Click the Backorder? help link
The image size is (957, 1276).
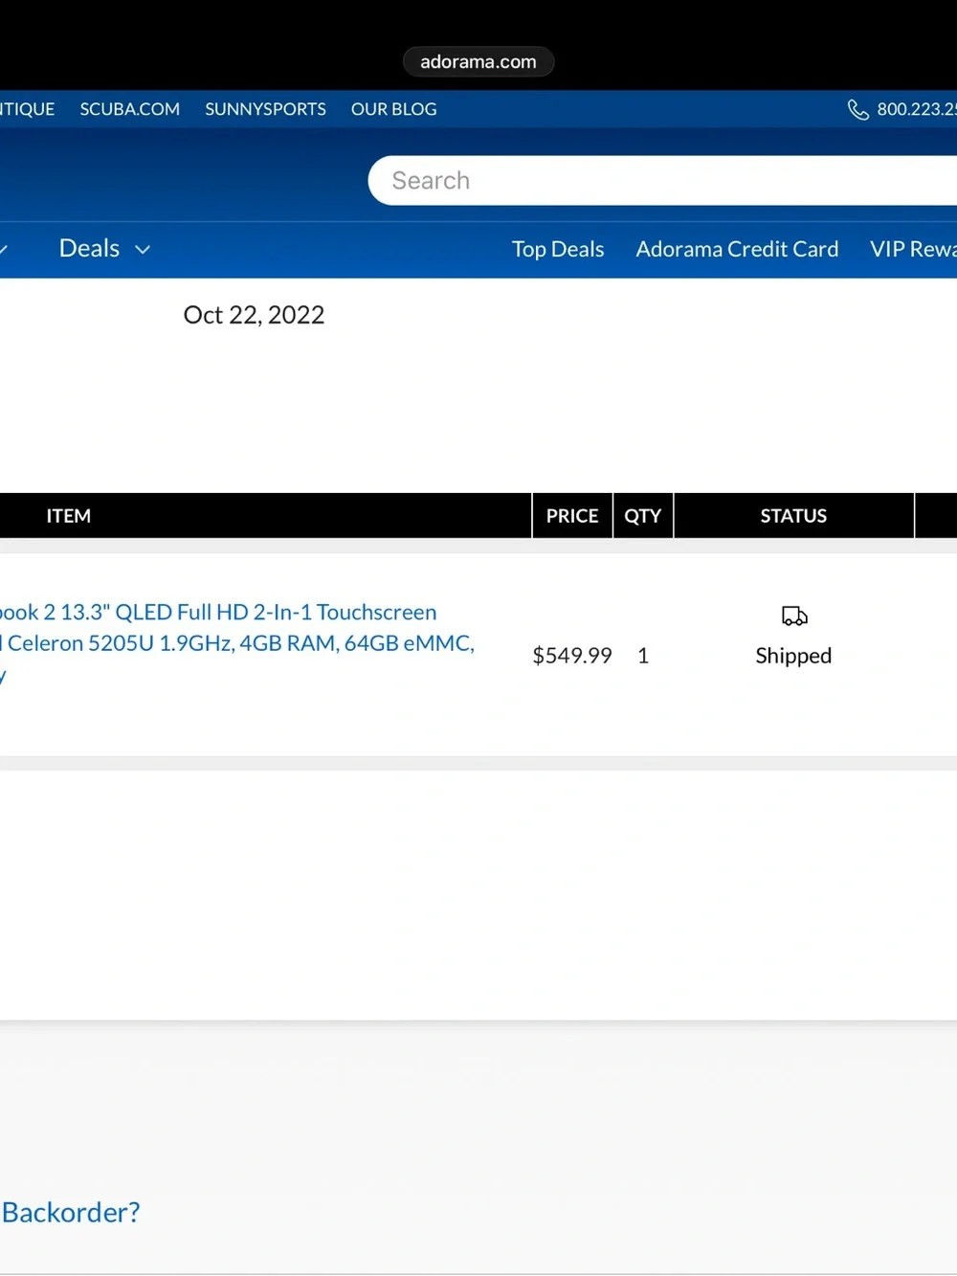click(71, 1213)
